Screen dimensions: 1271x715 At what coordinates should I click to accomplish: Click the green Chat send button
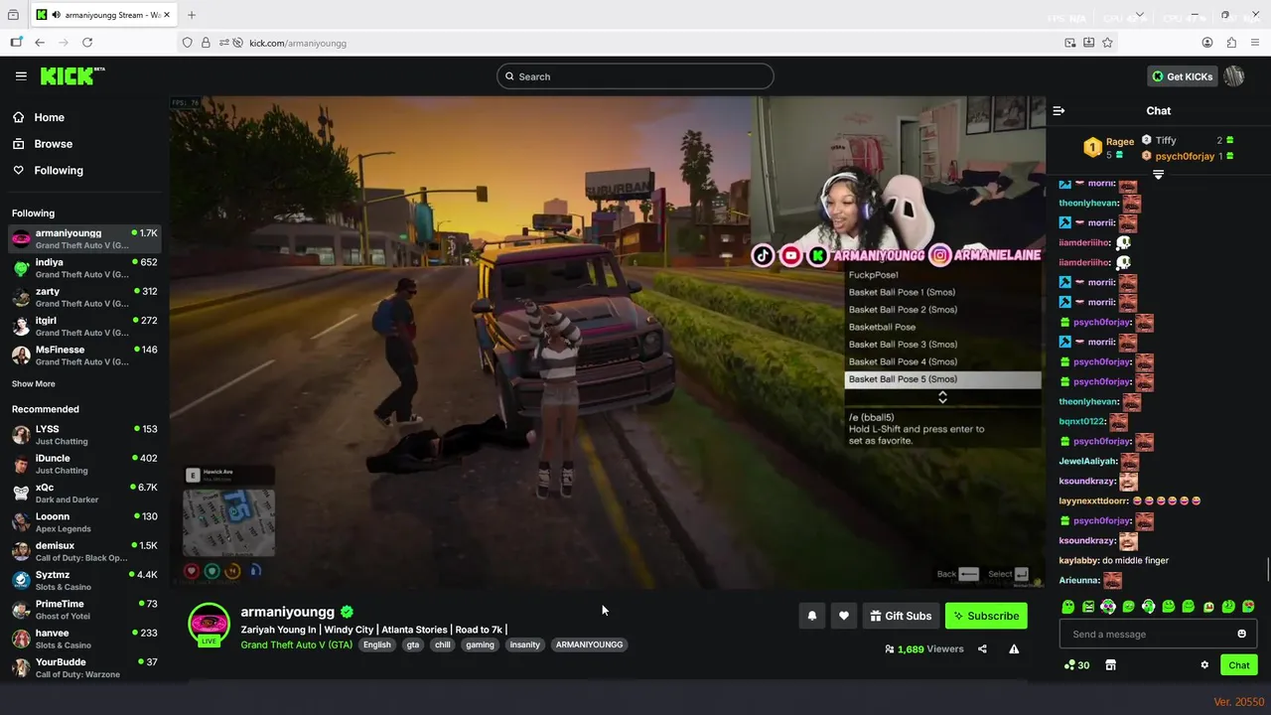tap(1239, 665)
